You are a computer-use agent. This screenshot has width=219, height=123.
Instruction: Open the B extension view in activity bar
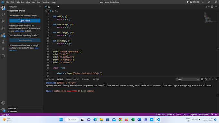point(3,49)
